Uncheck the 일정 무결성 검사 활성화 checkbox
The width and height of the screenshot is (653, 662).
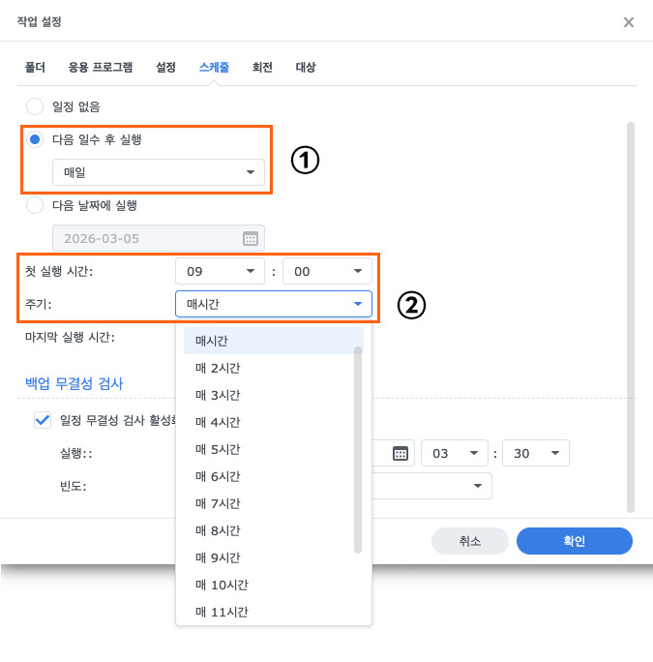click(x=42, y=420)
